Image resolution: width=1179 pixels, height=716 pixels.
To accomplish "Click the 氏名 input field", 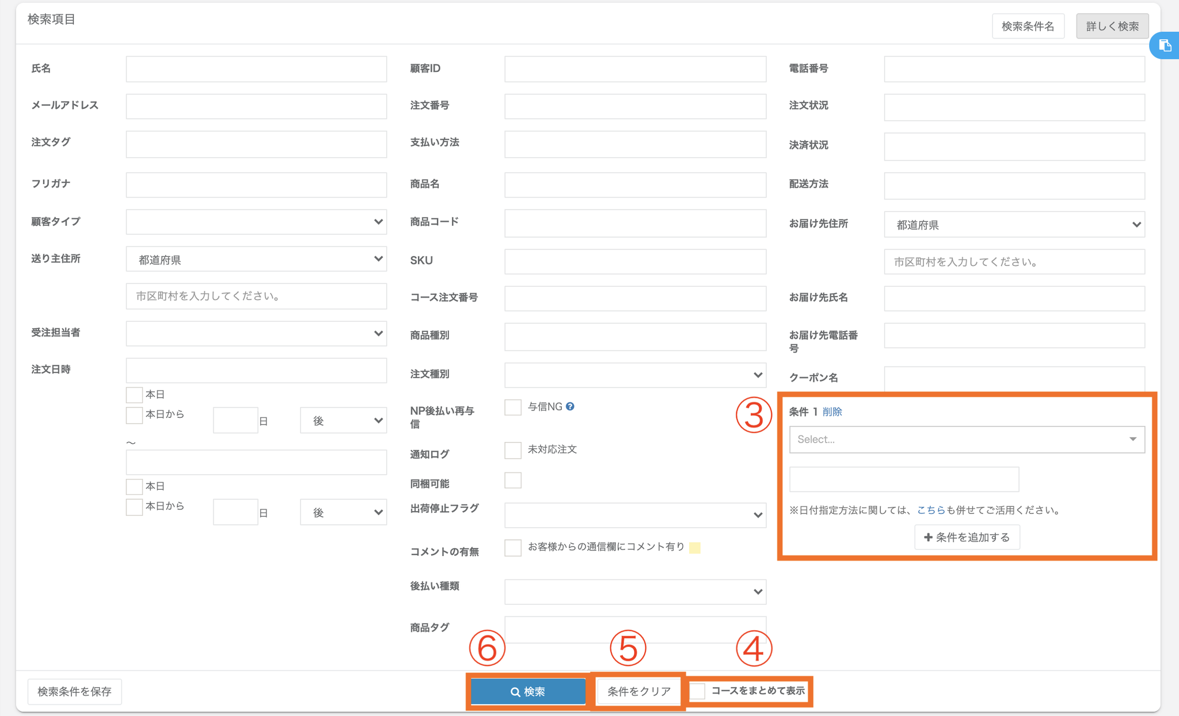I will click(x=256, y=69).
